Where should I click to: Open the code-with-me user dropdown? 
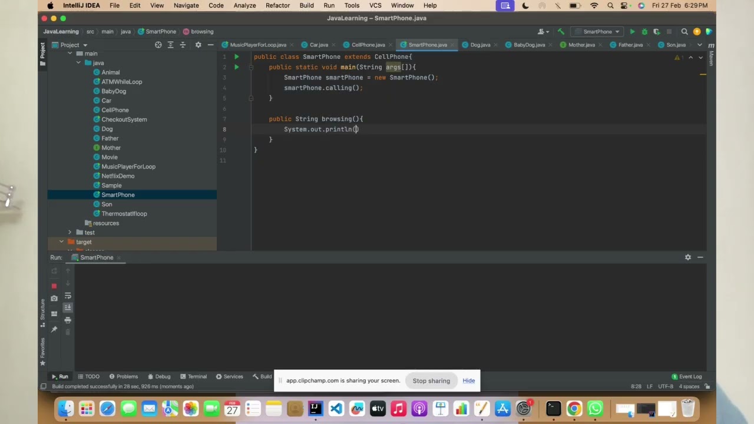point(544,32)
